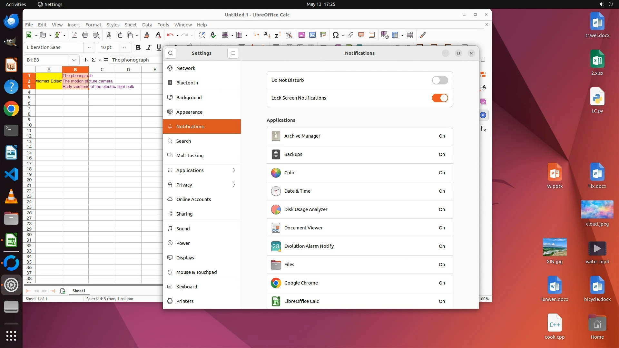Click the Cut scissors icon
The height and width of the screenshot is (348, 619).
[x=109, y=35]
